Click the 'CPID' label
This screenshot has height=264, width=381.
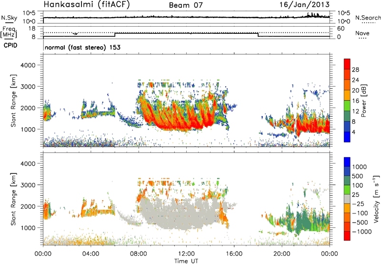10,45
